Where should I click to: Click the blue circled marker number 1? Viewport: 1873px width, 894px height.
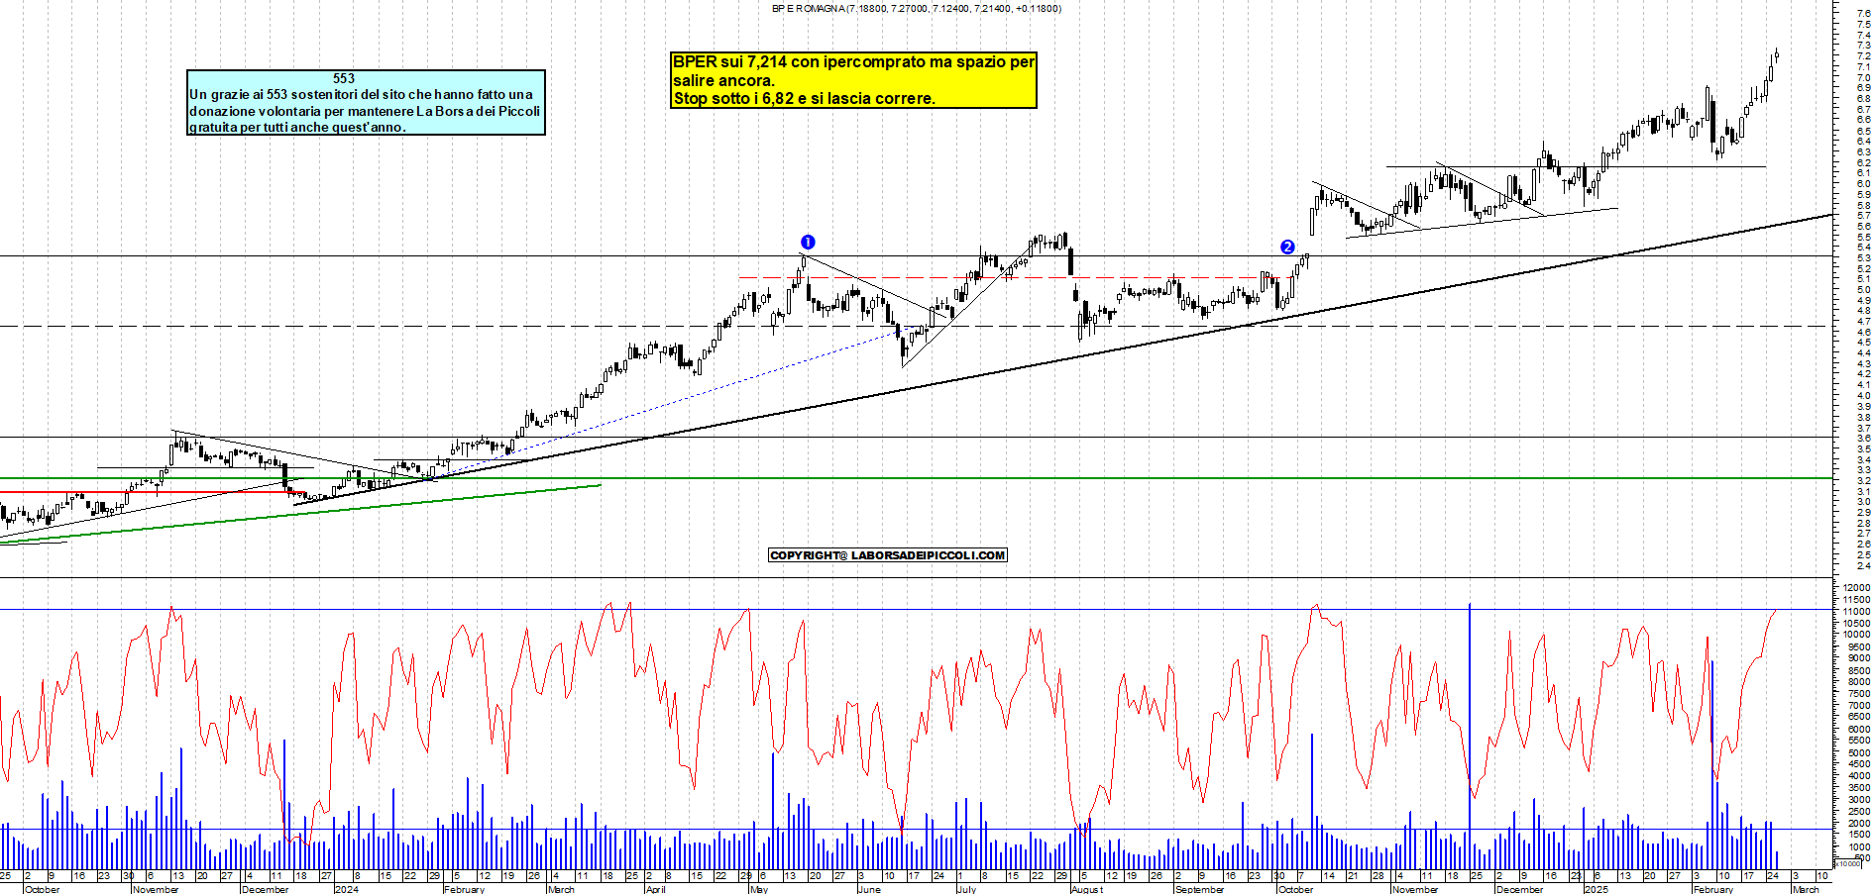[808, 243]
